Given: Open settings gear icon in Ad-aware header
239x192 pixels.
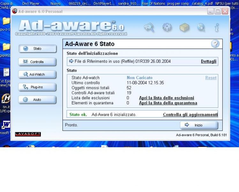Looking at the screenshot, I should (167, 28).
